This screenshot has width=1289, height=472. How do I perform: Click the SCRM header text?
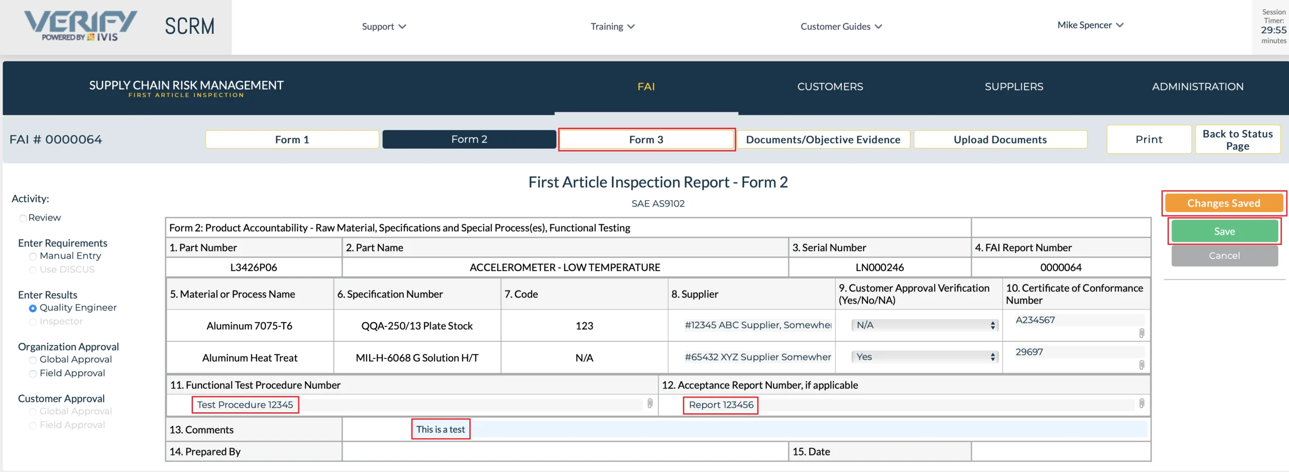click(190, 26)
